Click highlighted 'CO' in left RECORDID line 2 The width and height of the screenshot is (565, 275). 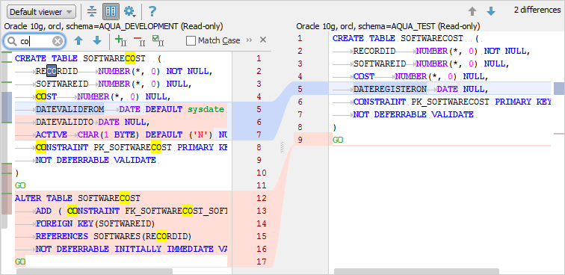click(52, 71)
